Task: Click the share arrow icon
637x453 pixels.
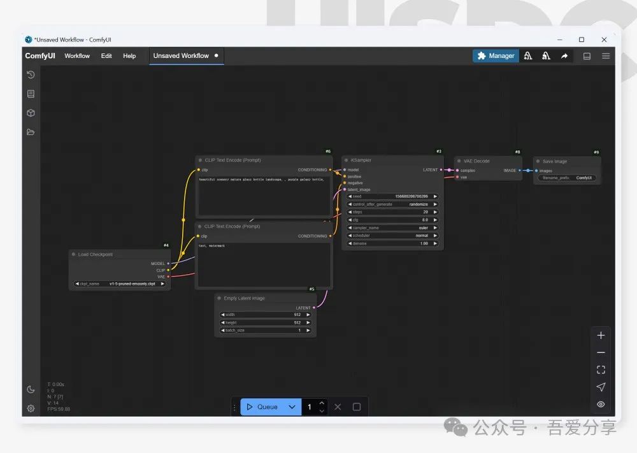Action: coord(564,55)
